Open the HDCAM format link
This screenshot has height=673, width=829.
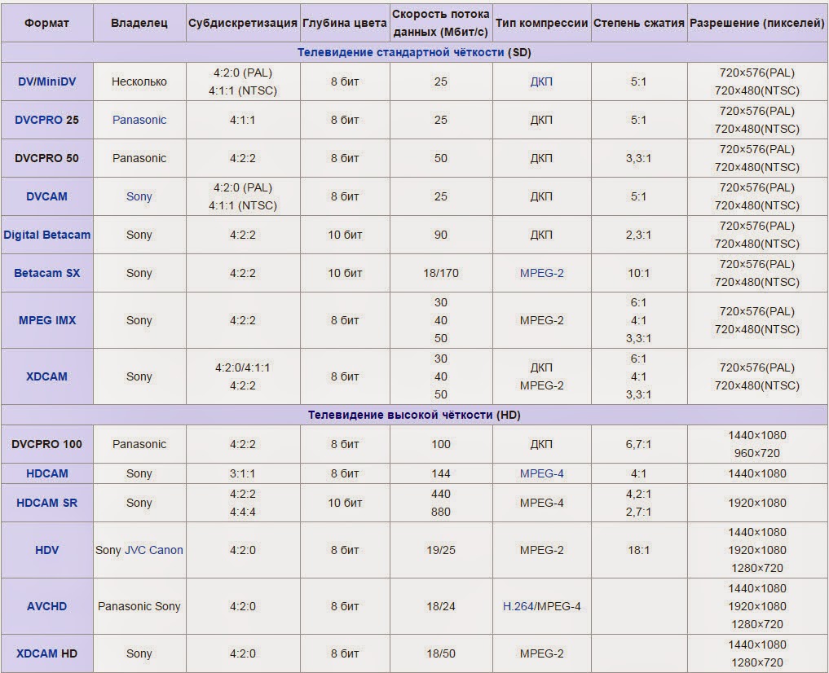coord(47,473)
